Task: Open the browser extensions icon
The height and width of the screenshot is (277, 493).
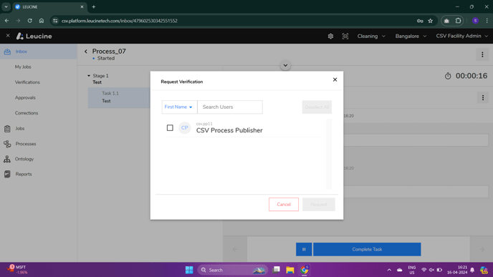Action: coord(458,21)
